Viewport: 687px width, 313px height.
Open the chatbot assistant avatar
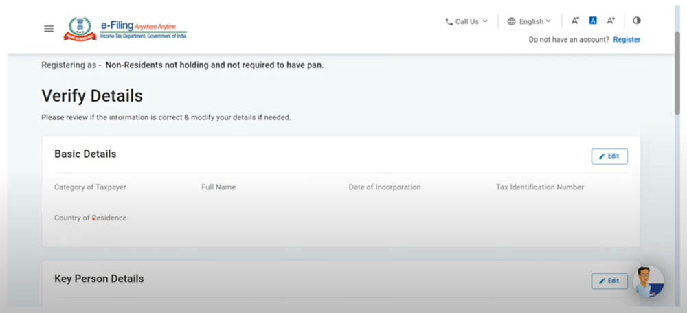pyautogui.click(x=647, y=281)
